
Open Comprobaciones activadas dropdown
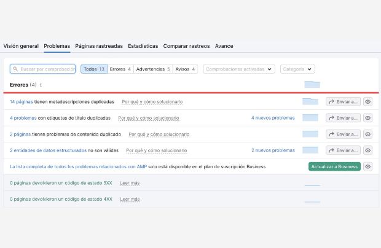tap(238, 69)
